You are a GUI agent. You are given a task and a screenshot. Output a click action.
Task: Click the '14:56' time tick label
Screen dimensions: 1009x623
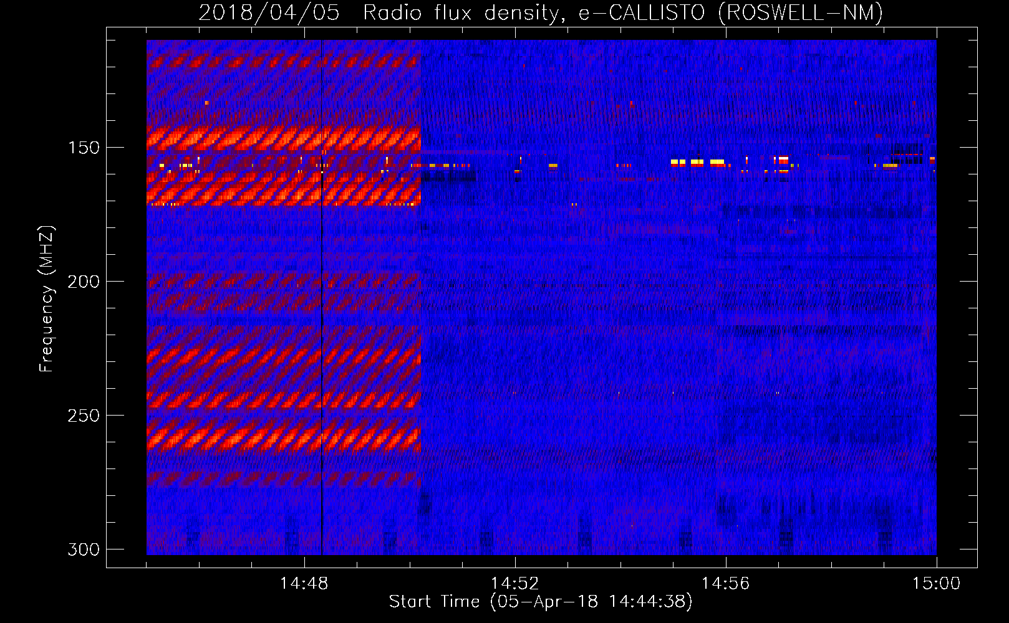(725, 583)
